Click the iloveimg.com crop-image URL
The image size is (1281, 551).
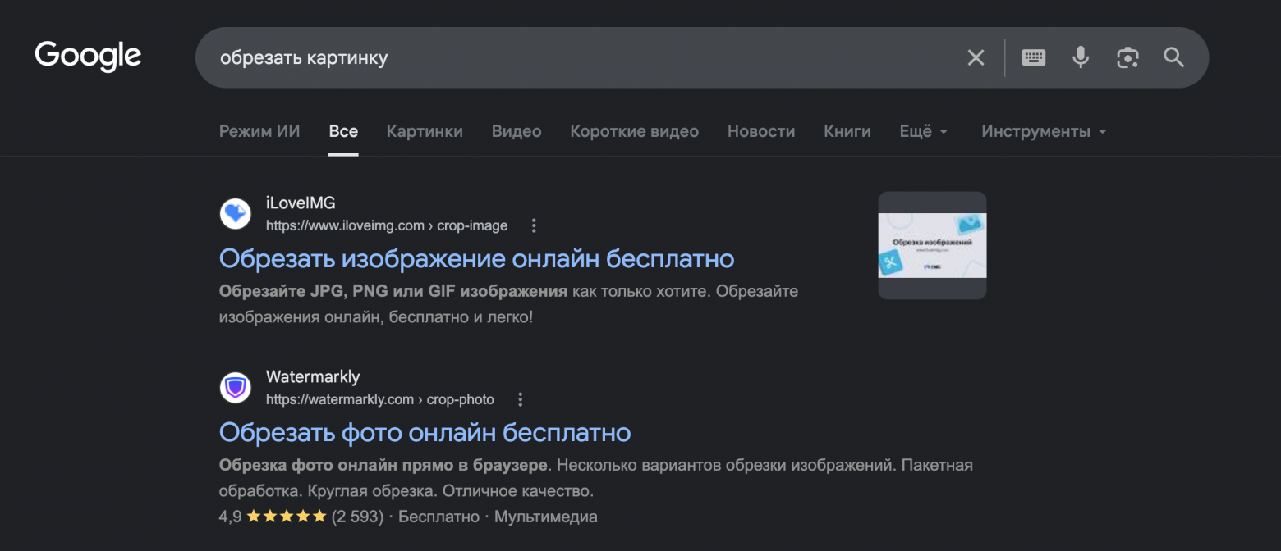387,225
